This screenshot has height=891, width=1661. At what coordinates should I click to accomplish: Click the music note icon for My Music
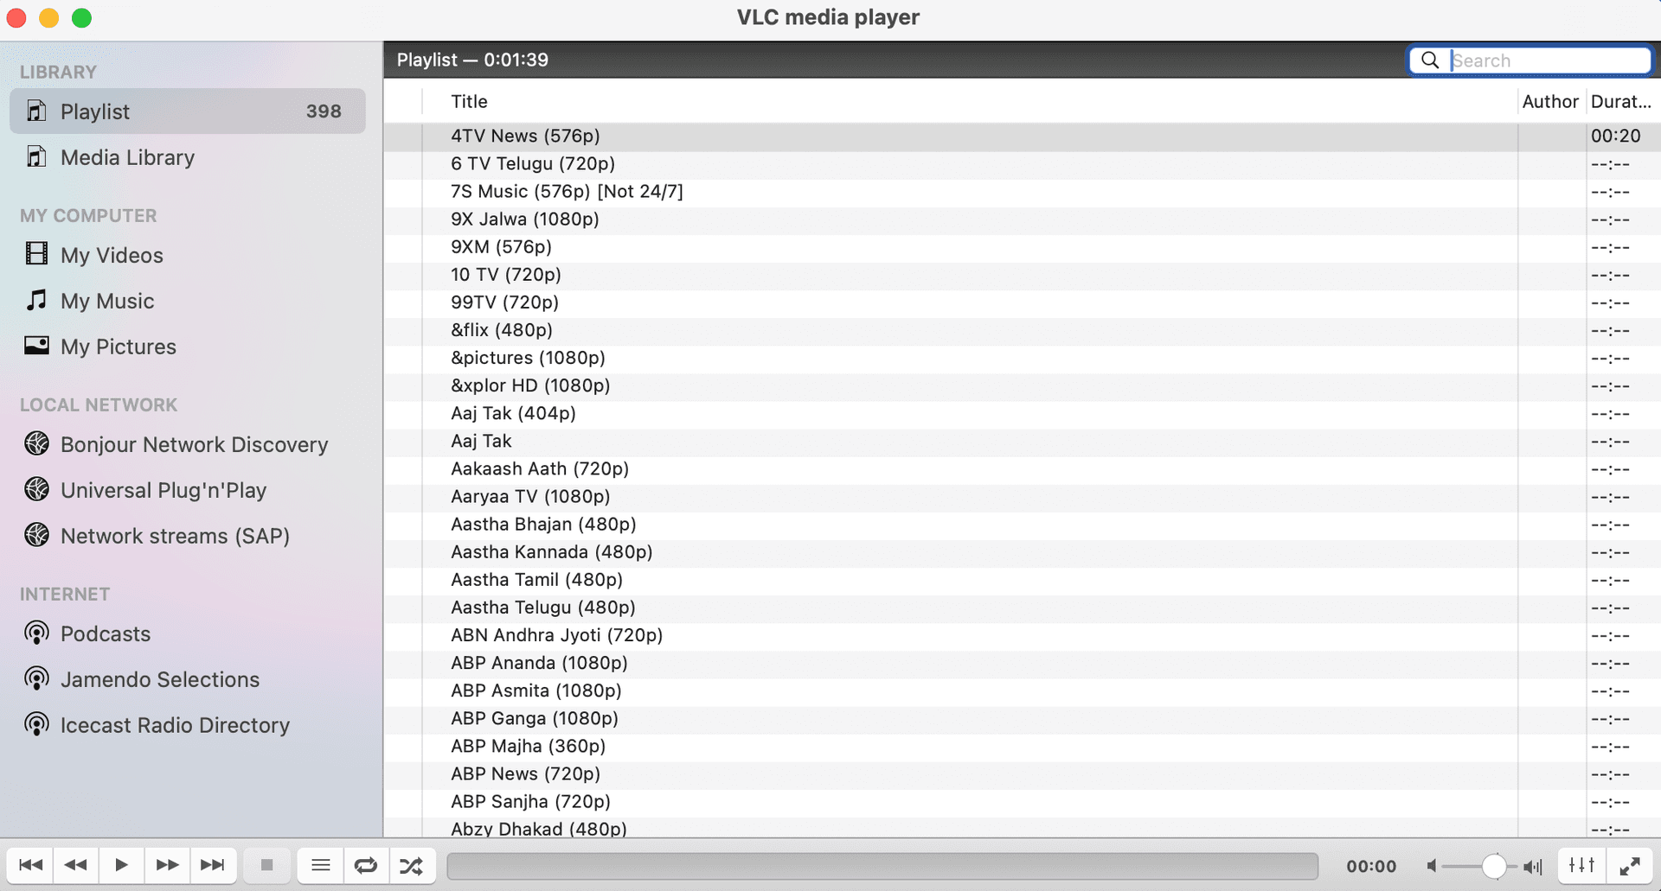pyautogui.click(x=36, y=300)
